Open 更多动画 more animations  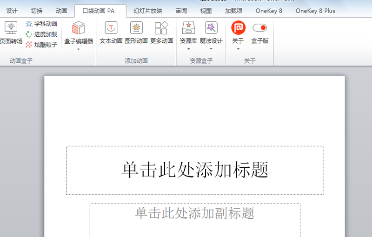click(161, 33)
